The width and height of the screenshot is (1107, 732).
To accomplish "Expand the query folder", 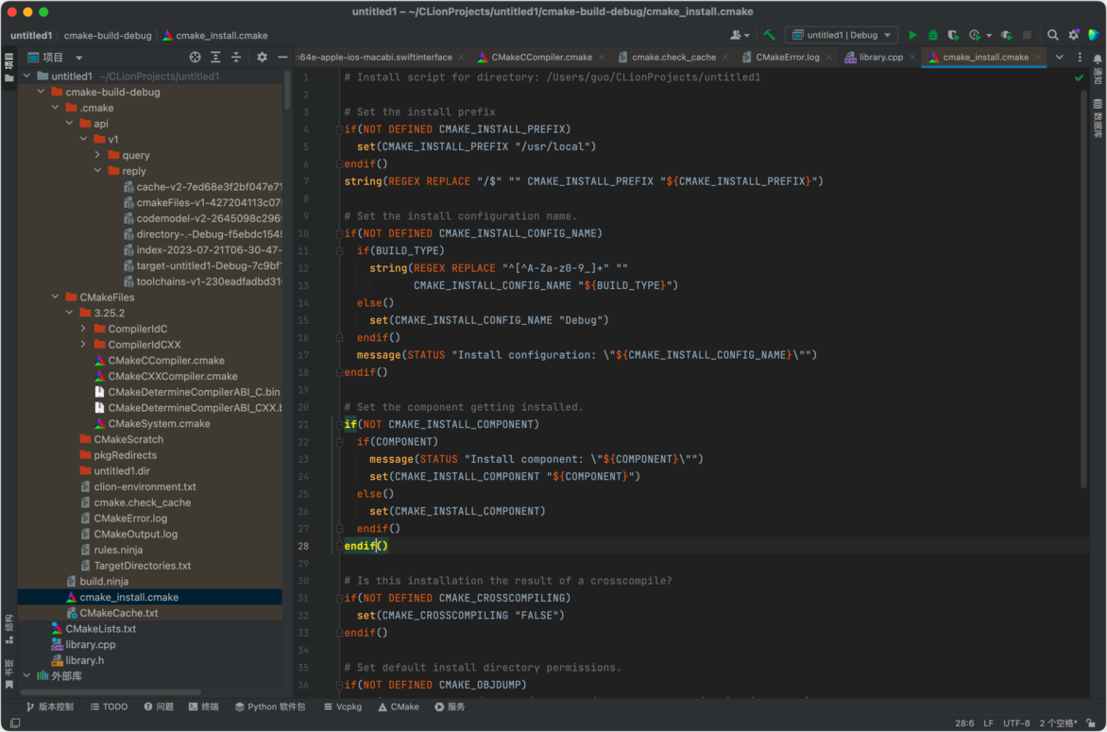I will click(97, 155).
